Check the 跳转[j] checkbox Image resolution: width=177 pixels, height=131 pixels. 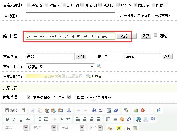coord(153,5)
